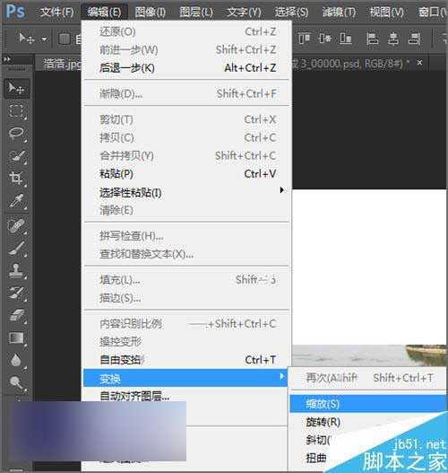This screenshot has width=448, height=473.
Task: Choose 渐隐(D)... menu entry
Action: point(186,94)
